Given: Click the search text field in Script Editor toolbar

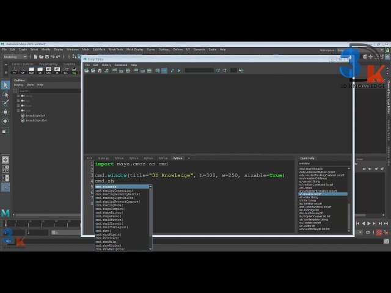Looking at the screenshot, I should 199,71.
